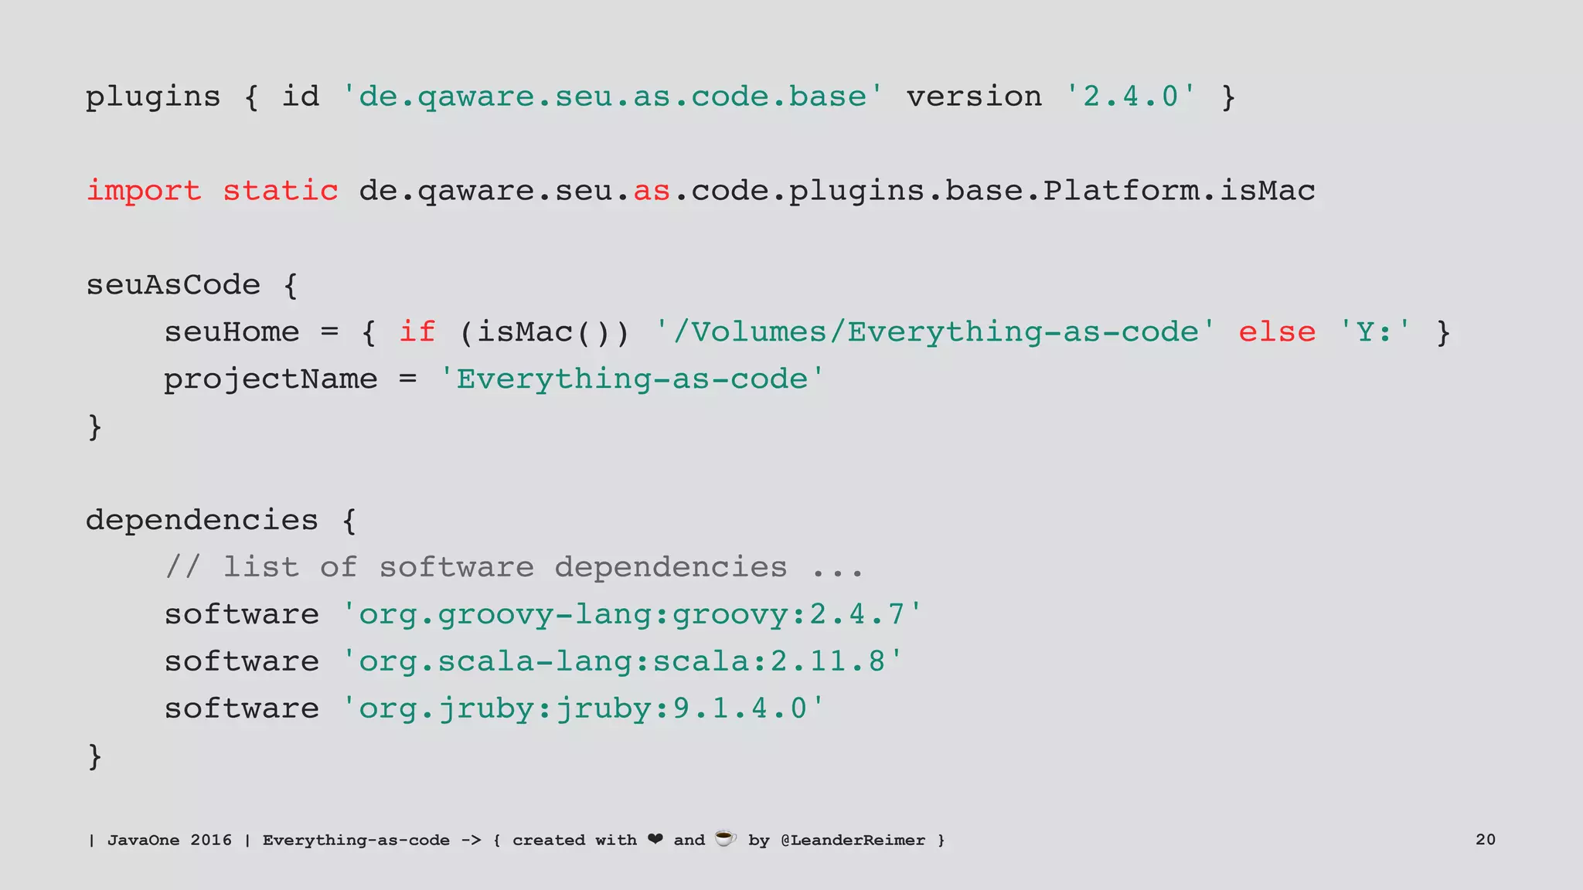This screenshot has height=890, width=1583.
Task: Click the red 'else' keyword
Action: [1277, 331]
